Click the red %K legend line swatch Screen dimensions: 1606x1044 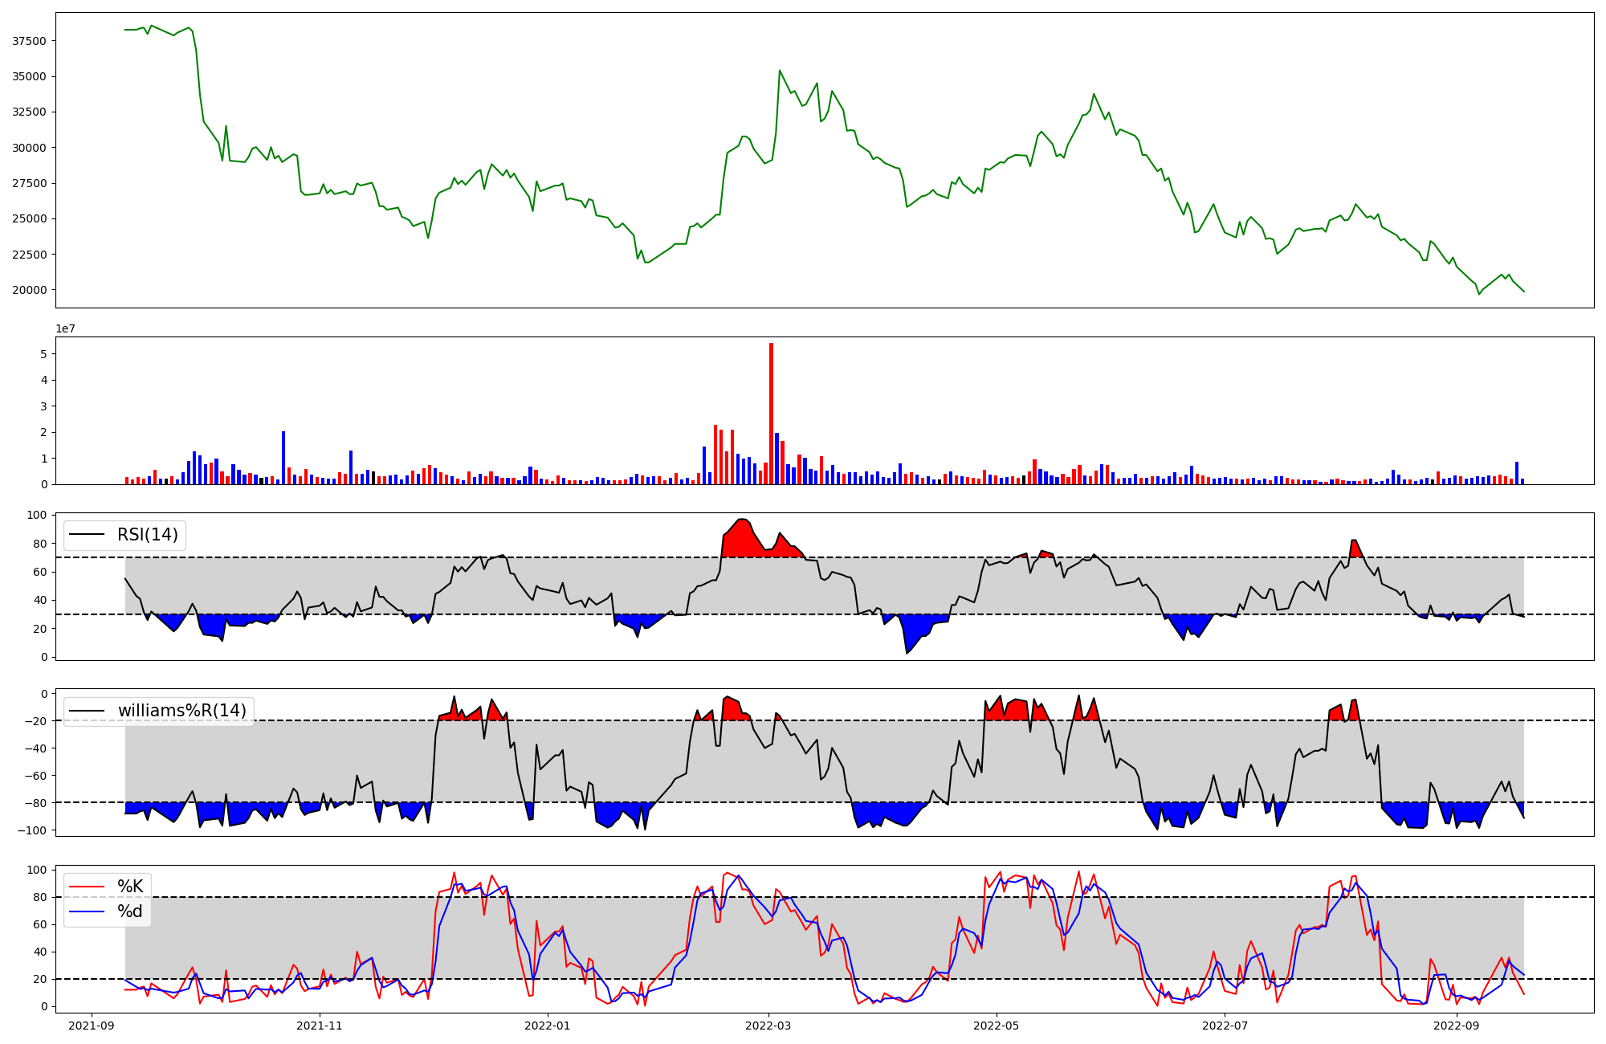tap(87, 887)
